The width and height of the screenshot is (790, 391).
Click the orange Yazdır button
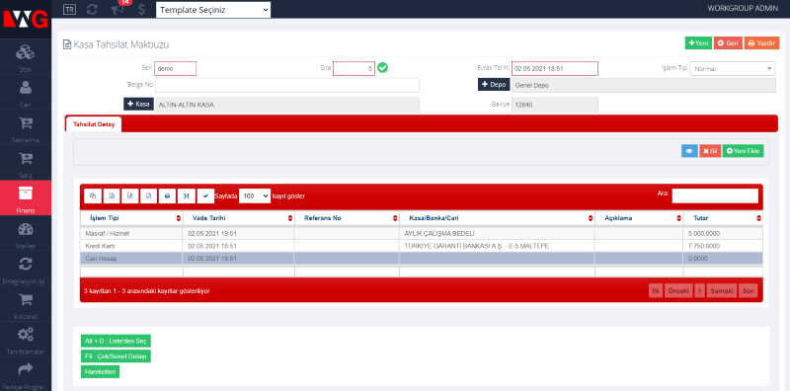[761, 43]
